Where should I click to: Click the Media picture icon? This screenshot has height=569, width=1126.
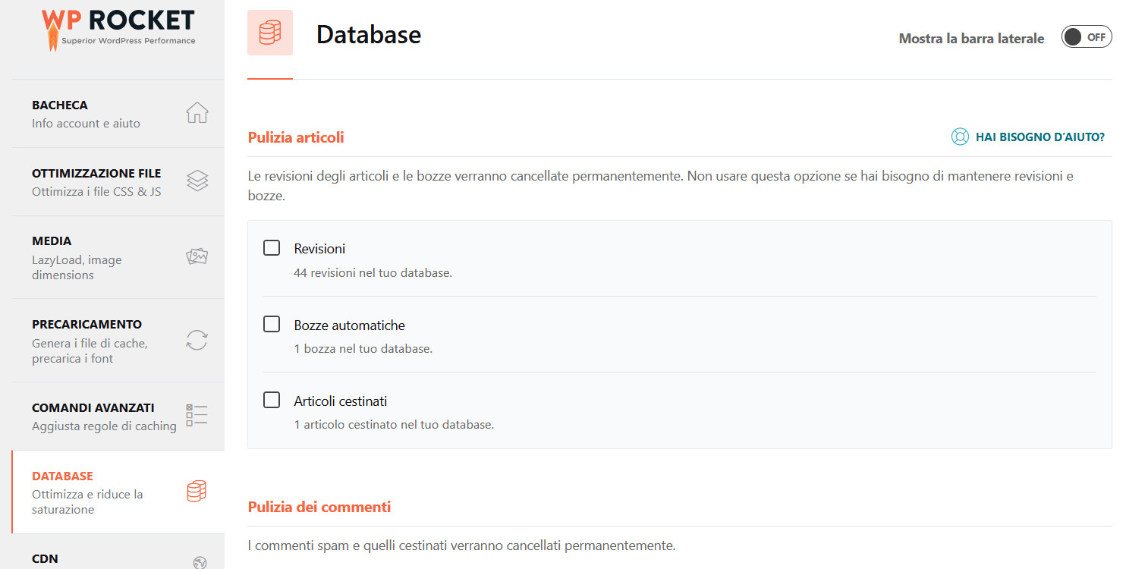pos(197,256)
